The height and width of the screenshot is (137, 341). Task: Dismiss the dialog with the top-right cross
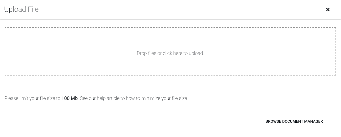point(328,10)
